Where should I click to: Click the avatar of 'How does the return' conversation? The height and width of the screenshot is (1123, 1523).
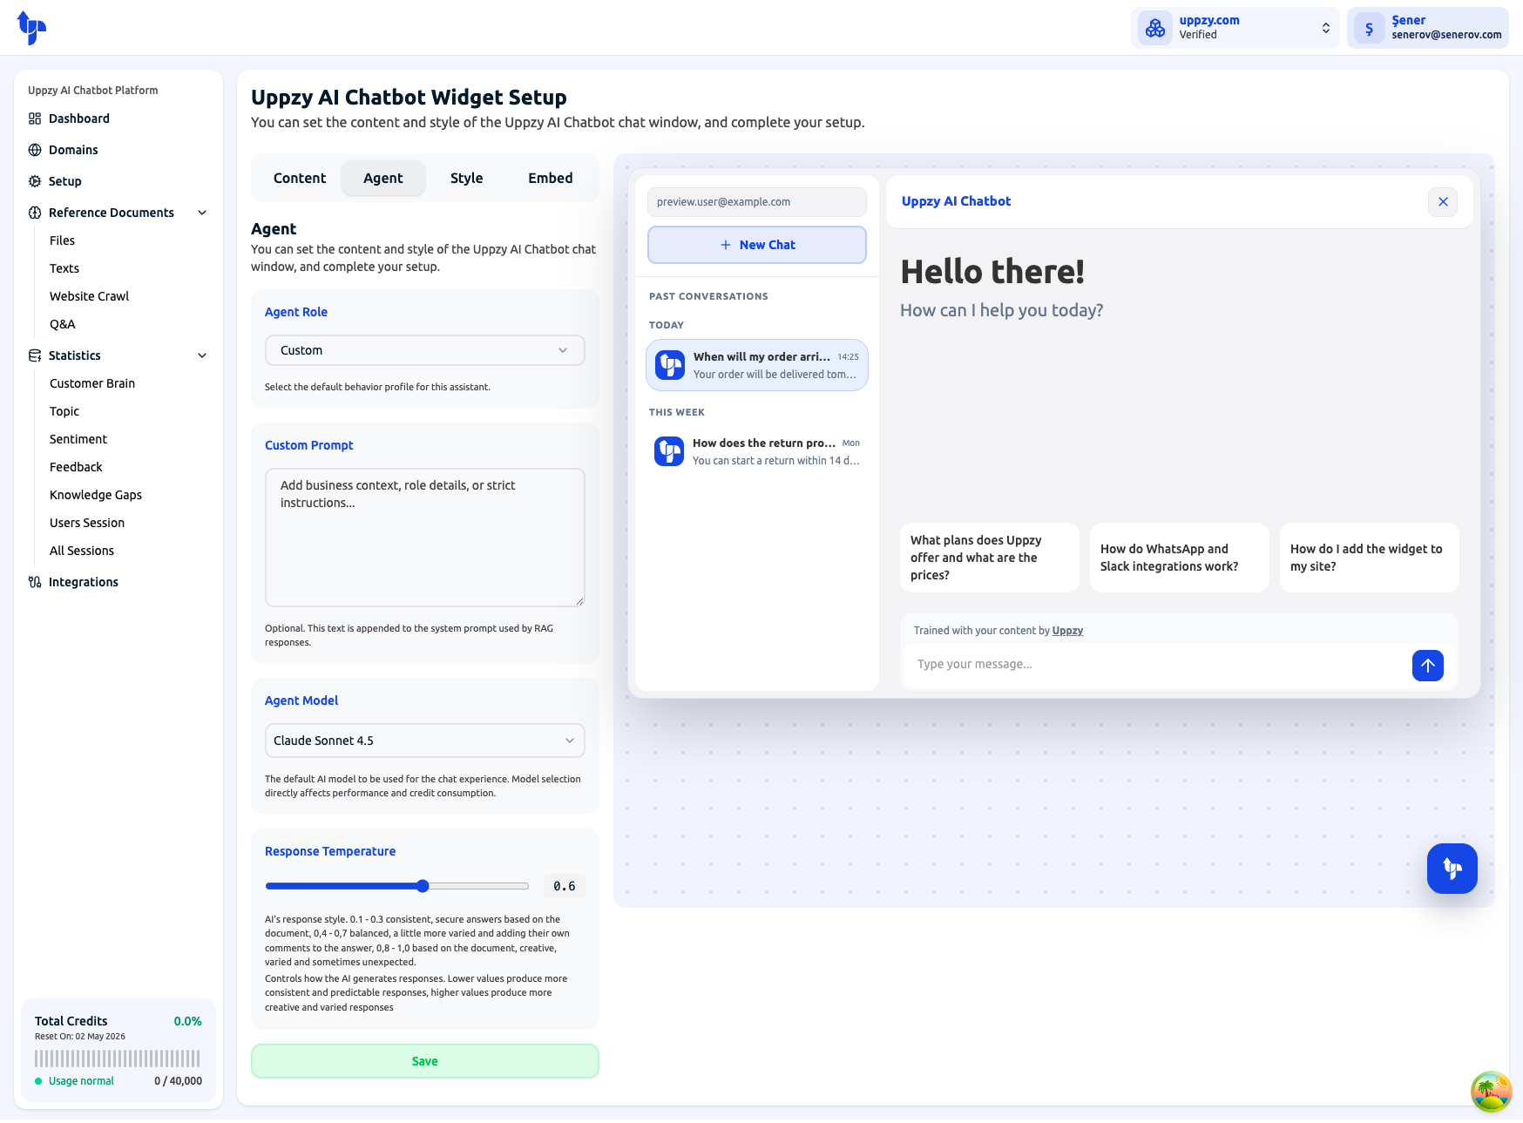(x=669, y=451)
